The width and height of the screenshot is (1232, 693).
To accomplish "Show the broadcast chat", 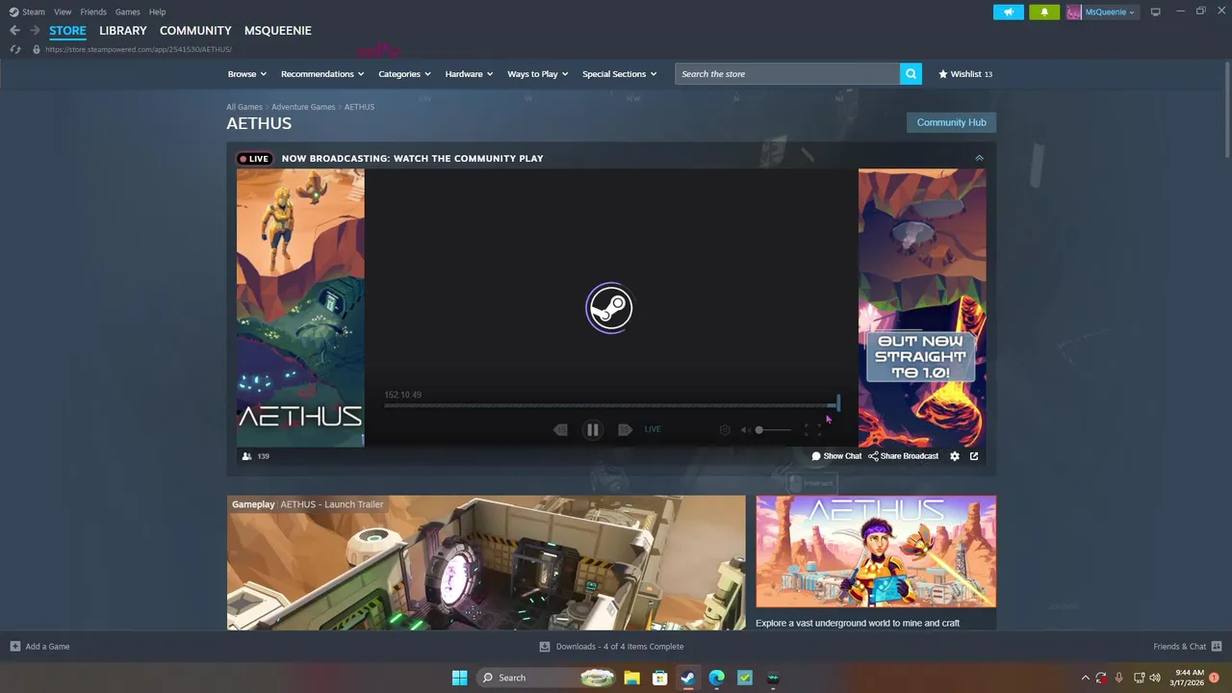I will [836, 456].
